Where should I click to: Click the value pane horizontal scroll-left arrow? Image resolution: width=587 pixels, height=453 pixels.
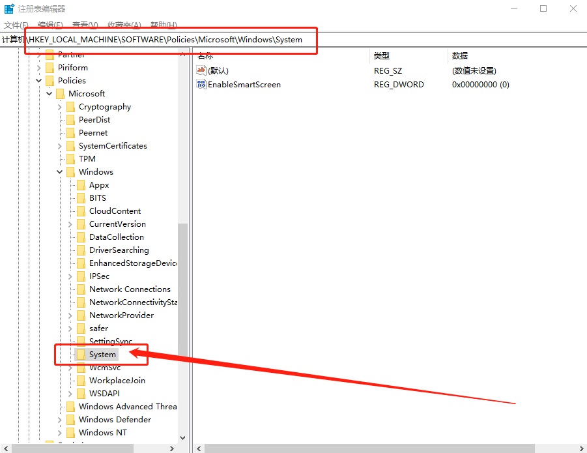199,448
